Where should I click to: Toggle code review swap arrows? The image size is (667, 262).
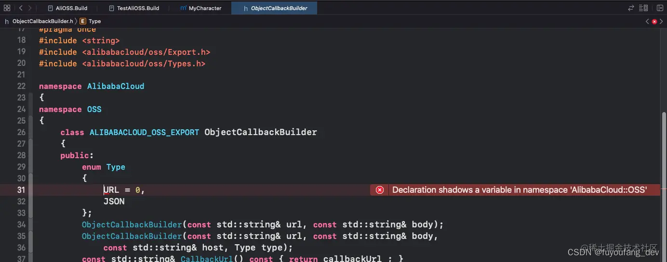pos(631,8)
